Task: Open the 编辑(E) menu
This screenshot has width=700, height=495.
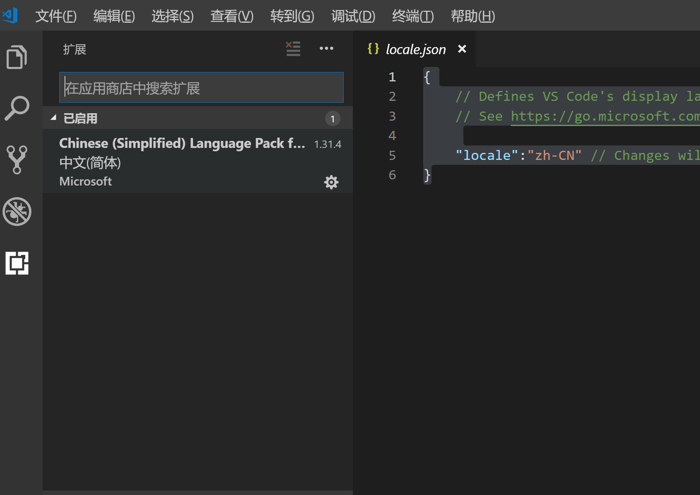Action: coord(114,16)
